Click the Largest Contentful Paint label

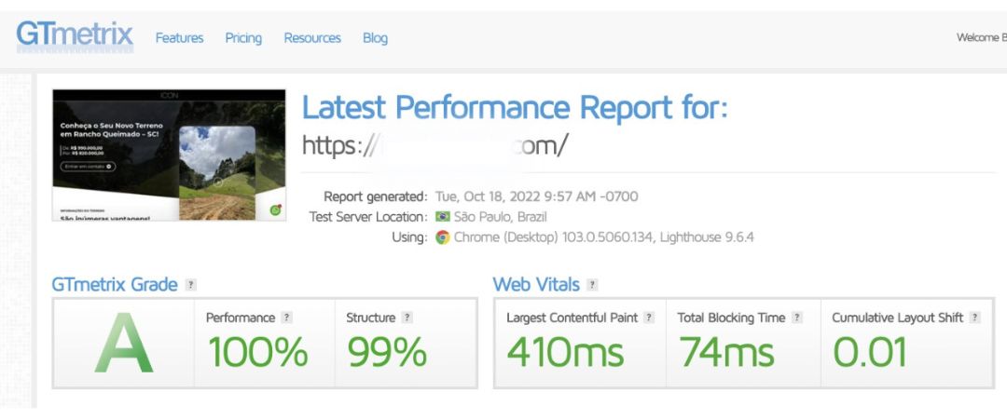click(x=572, y=318)
